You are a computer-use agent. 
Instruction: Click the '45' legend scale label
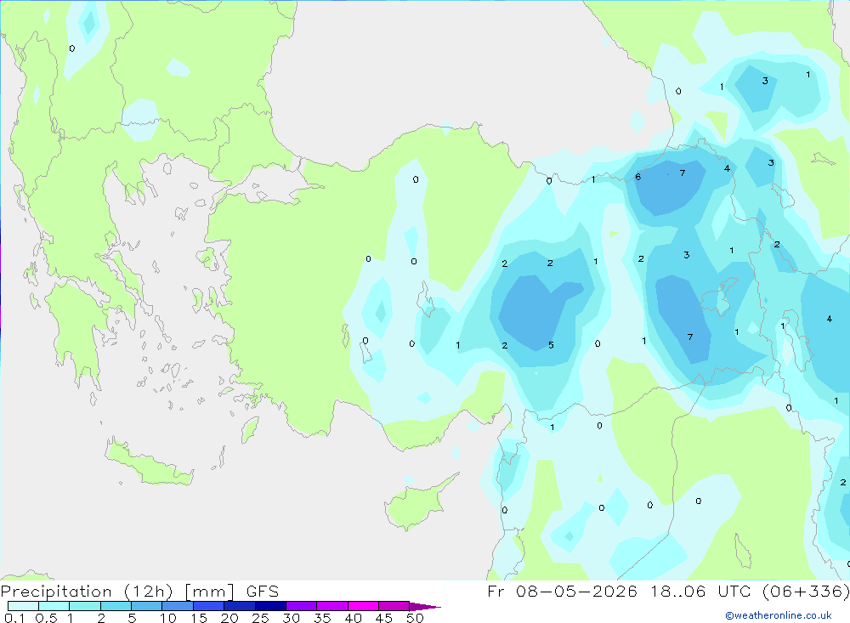click(384, 618)
